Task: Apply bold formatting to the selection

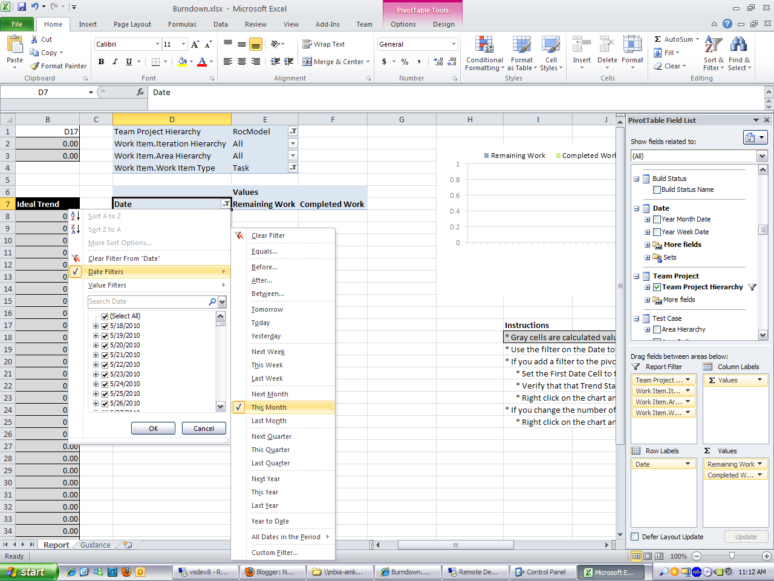Action: pyautogui.click(x=101, y=62)
